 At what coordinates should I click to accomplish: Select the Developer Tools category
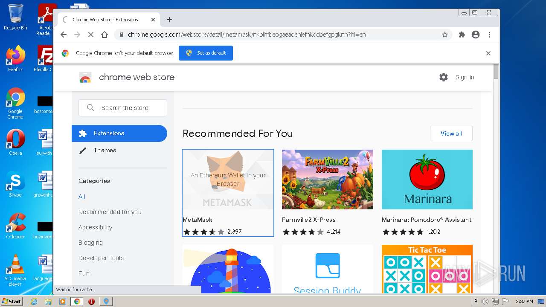click(101, 258)
